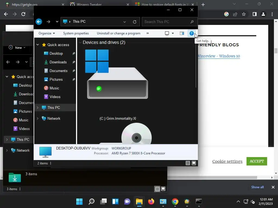Collapse Devices and drives group
Image resolution: width=278 pixels, height=208 pixels.
[80, 43]
